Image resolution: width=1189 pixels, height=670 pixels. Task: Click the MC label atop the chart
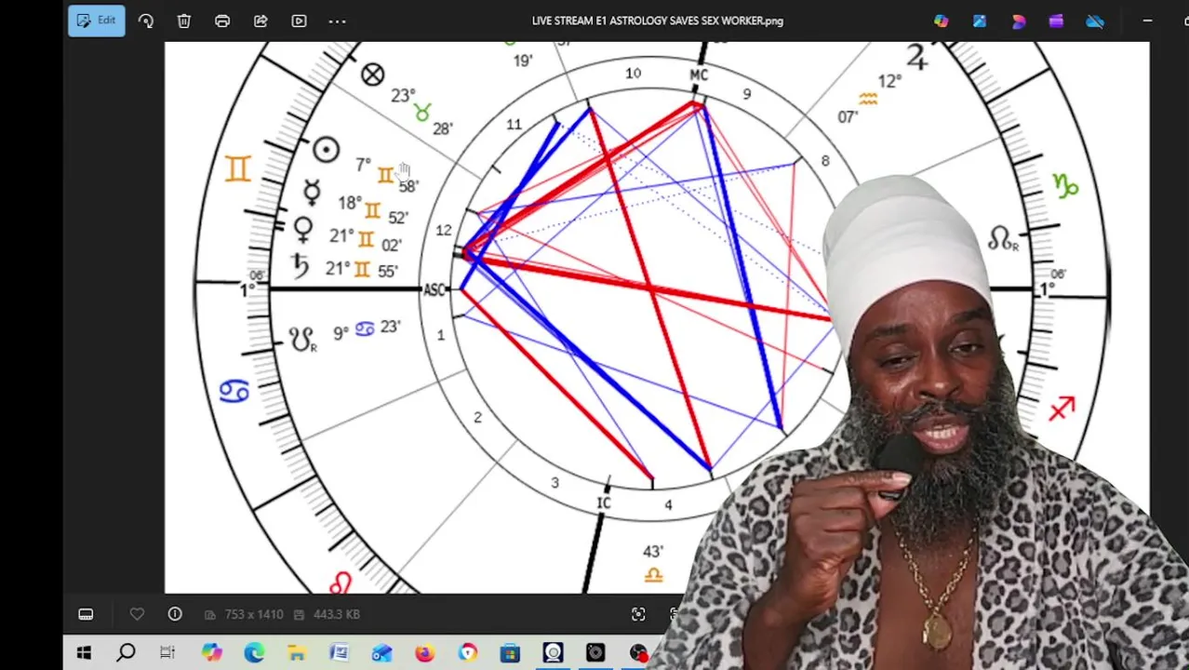699,75
